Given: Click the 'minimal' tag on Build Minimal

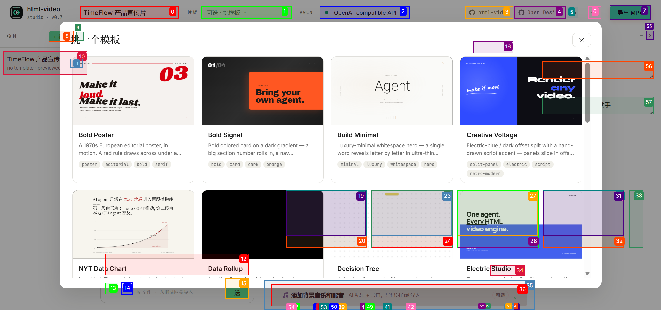Looking at the screenshot, I should pos(349,164).
